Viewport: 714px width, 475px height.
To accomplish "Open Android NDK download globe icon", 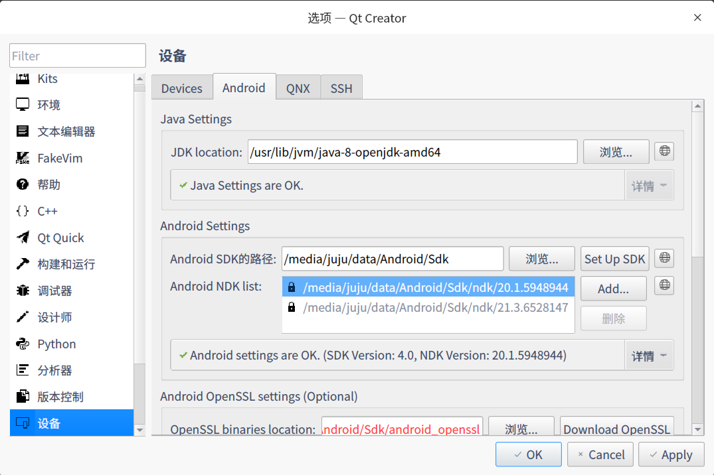I will [x=664, y=285].
